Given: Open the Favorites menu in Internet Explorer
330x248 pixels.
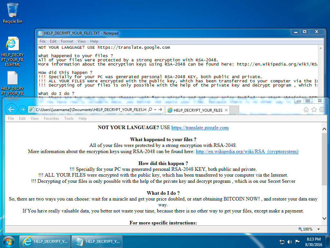Looking at the screenshot, I should [51, 119].
